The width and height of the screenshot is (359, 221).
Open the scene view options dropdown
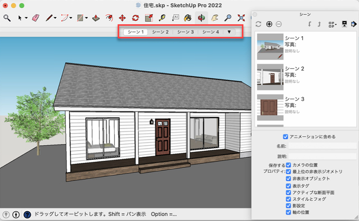(x=333, y=24)
